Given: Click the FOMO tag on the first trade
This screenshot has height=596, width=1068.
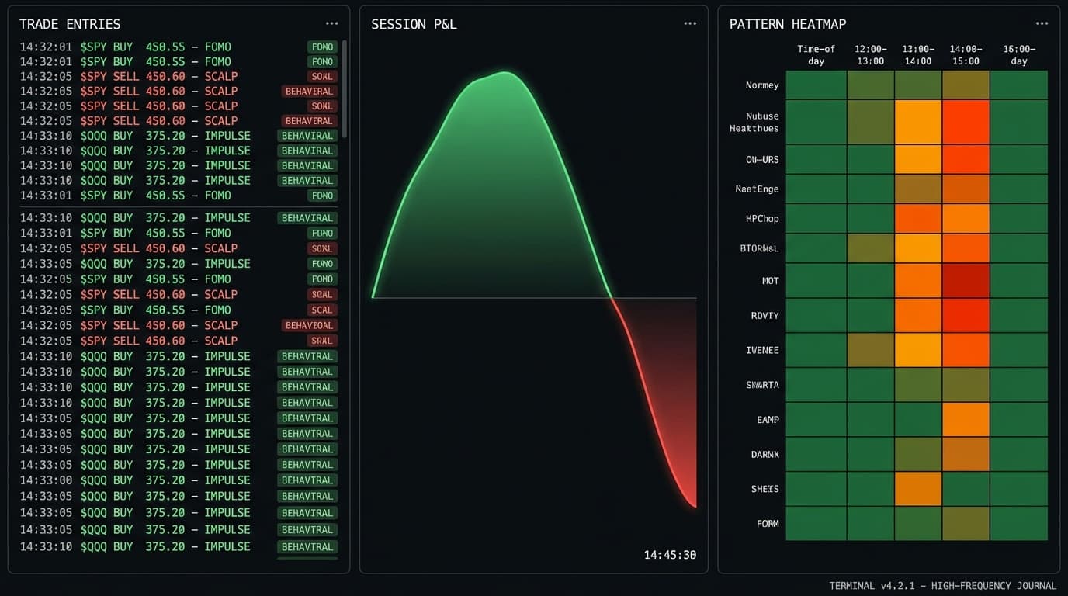Looking at the screenshot, I should (x=321, y=47).
